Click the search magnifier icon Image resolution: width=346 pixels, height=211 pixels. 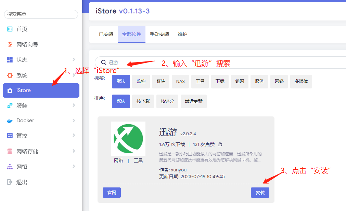click(x=103, y=62)
